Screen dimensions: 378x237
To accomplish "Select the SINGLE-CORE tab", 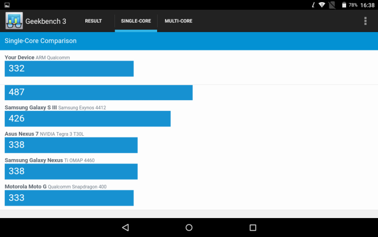I will 136,21.
